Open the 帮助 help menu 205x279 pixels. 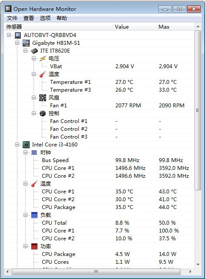point(62,18)
